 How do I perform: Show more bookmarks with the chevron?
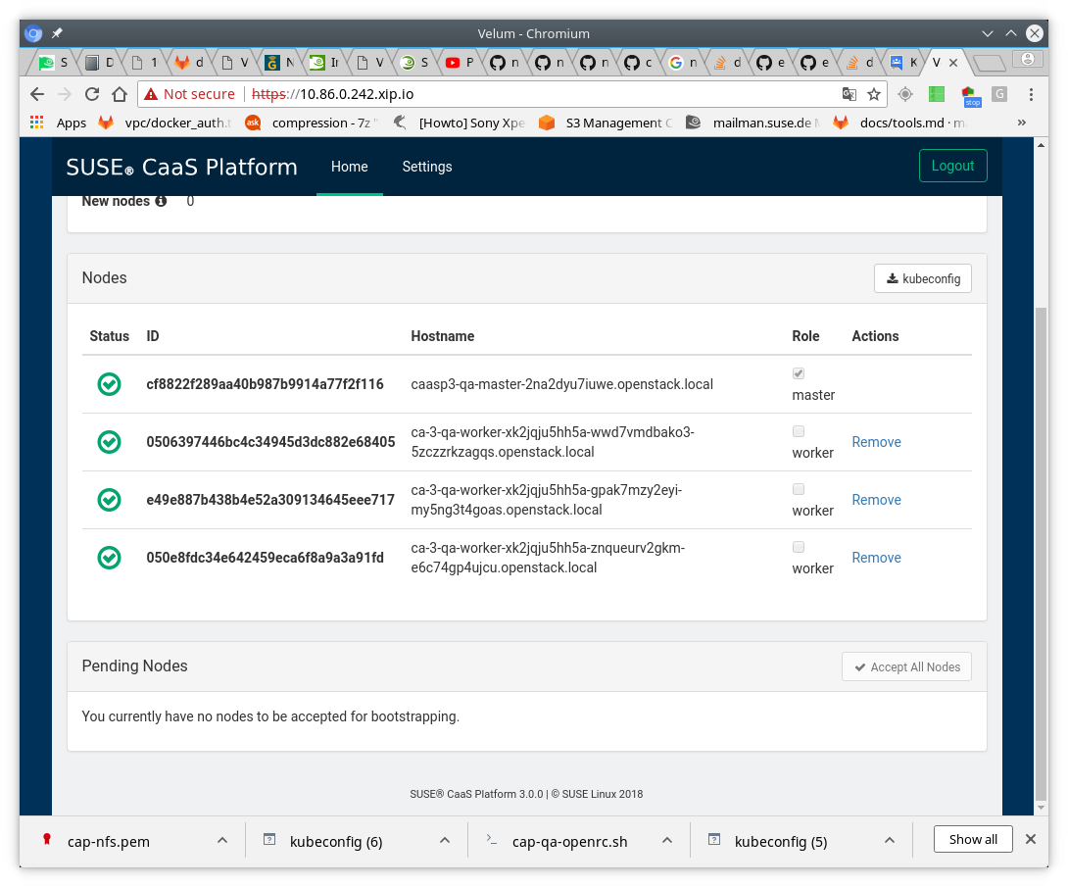(x=1022, y=123)
